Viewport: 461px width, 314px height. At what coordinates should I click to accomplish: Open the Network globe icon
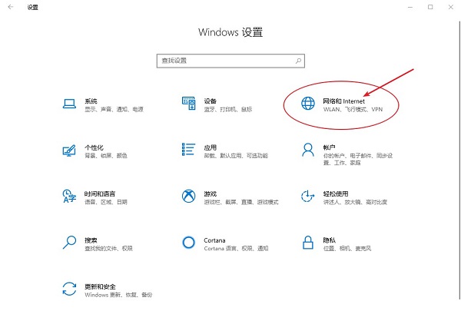(x=308, y=103)
